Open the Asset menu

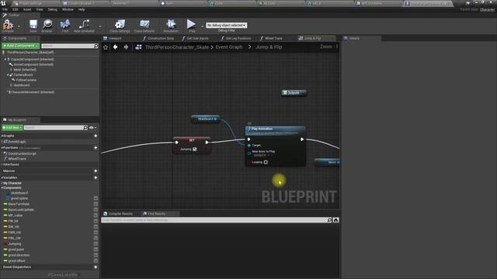click(x=27, y=9)
